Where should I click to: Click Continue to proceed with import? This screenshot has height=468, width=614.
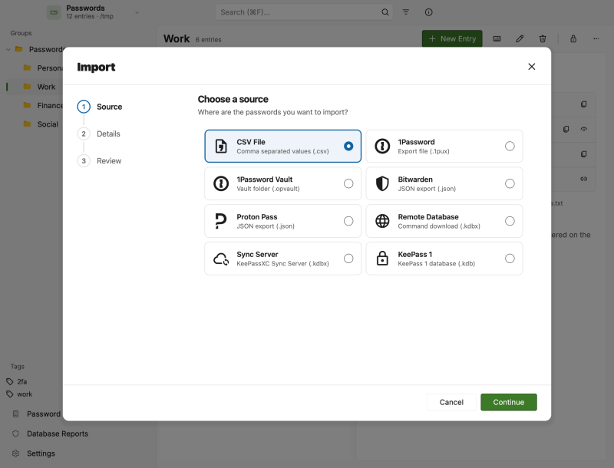[509, 402]
